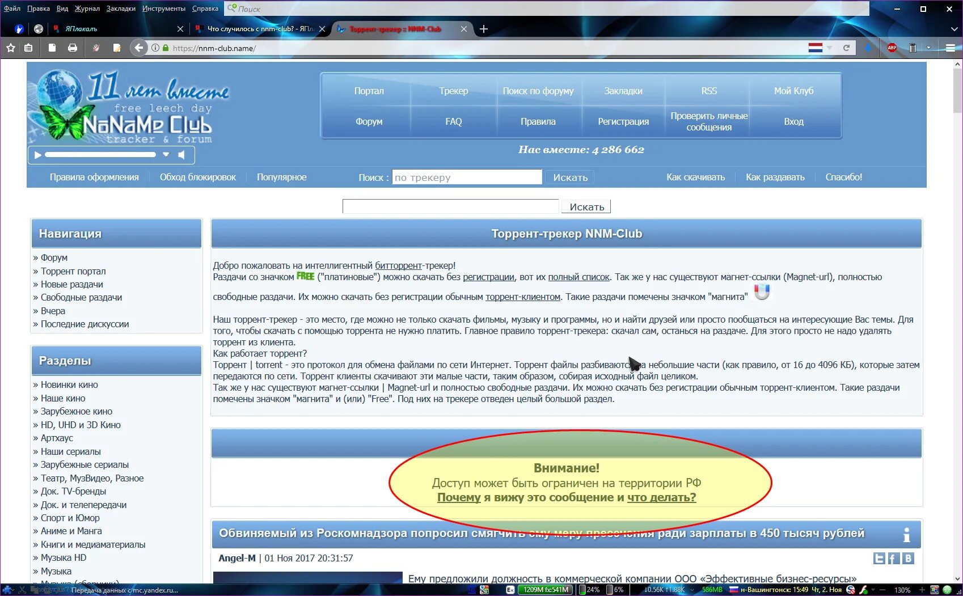Click the Вход login button
Image resolution: width=963 pixels, height=596 pixels.
pyautogui.click(x=793, y=121)
